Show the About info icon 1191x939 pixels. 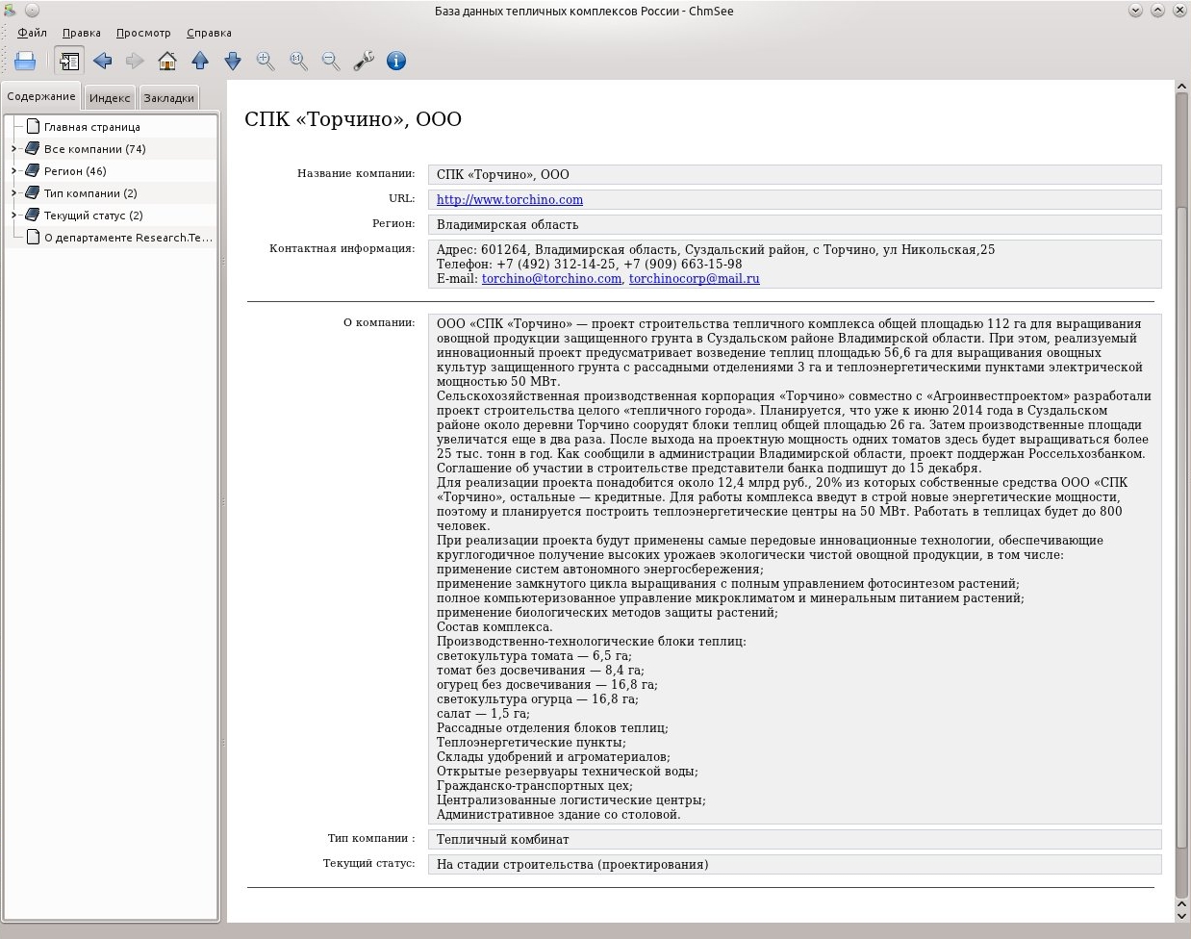point(396,61)
